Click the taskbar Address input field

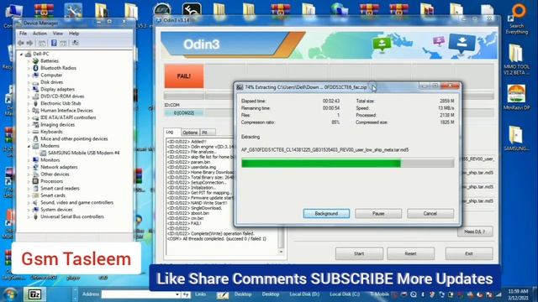click(138, 294)
